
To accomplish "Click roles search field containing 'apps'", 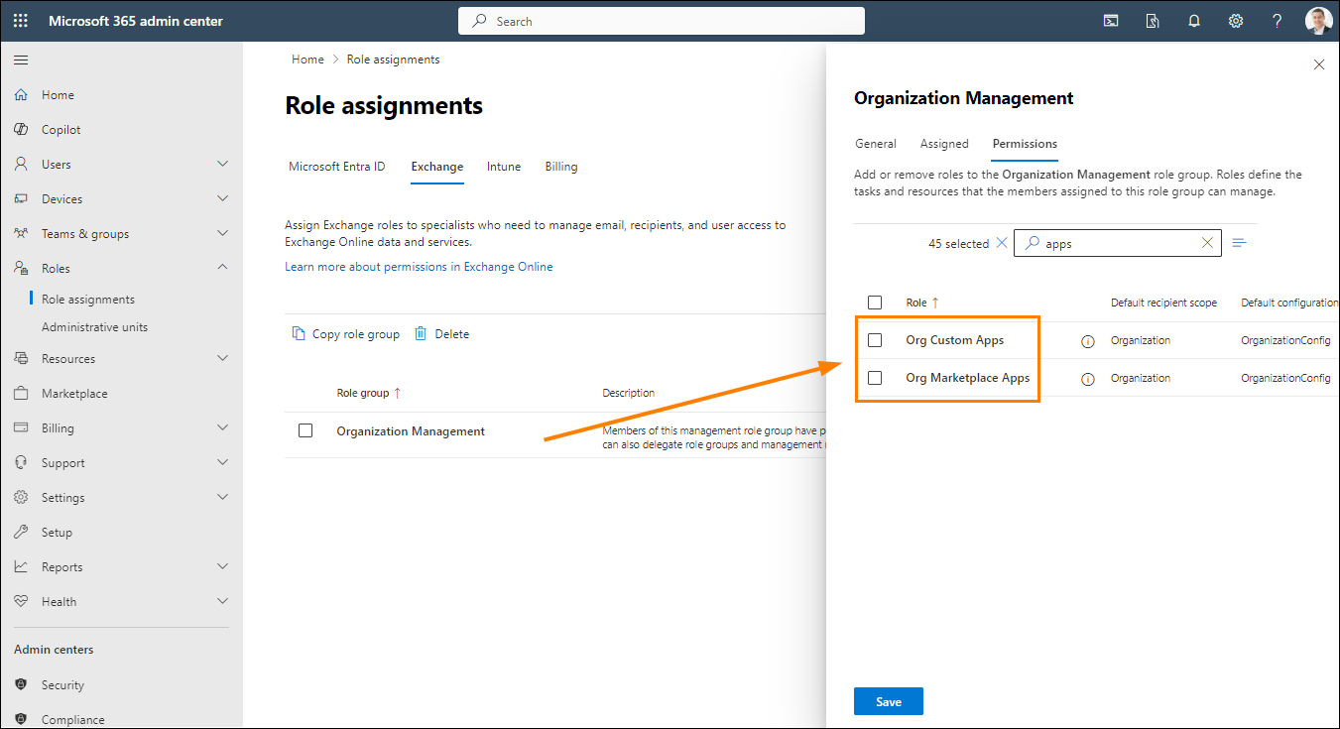I will tap(1117, 243).
